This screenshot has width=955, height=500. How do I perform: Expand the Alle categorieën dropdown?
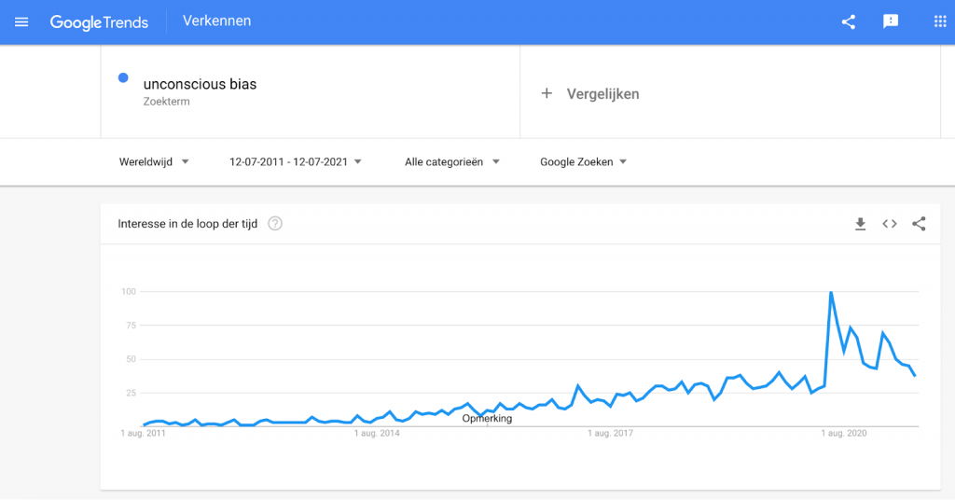tap(452, 162)
